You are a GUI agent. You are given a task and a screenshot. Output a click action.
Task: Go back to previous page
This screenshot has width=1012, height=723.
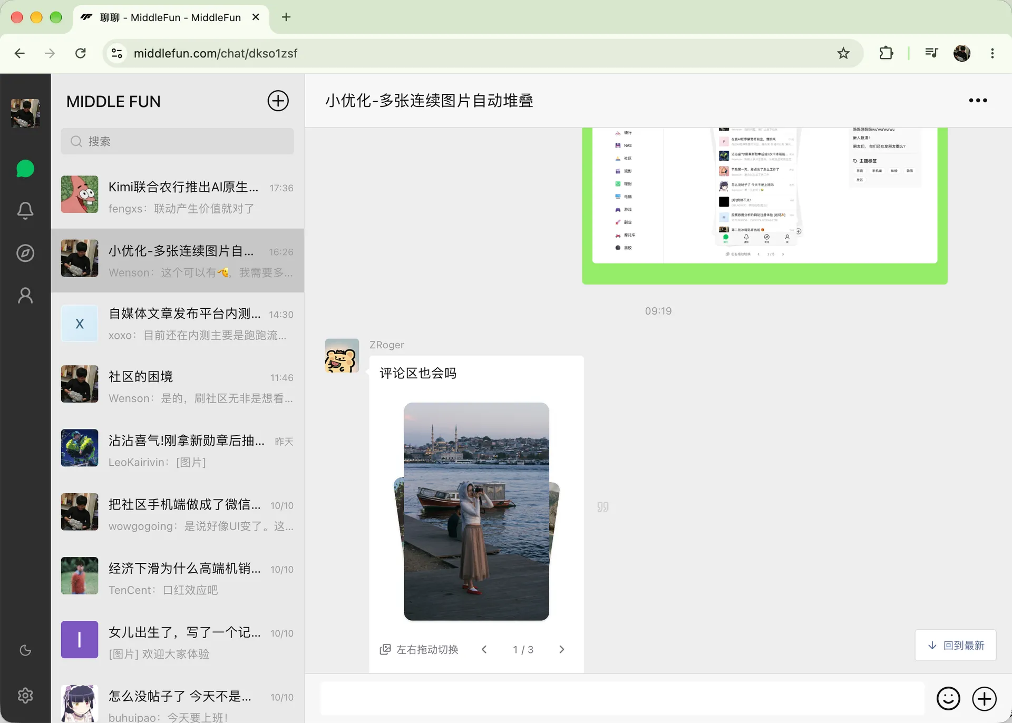(x=20, y=53)
